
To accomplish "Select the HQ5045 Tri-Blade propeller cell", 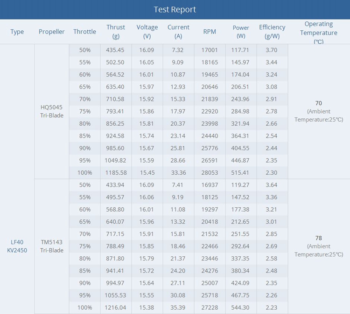I will (x=52, y=111).
